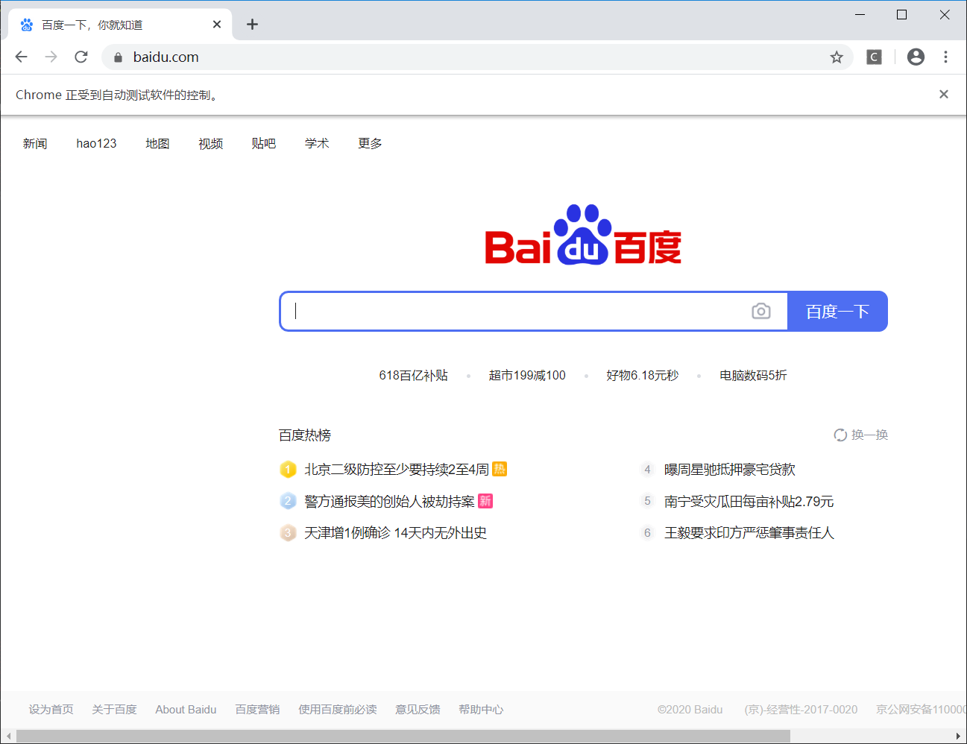This screenshot has height=744, width=967.
Task: Dismiss the automated test software notice
Action: point(944,94)
